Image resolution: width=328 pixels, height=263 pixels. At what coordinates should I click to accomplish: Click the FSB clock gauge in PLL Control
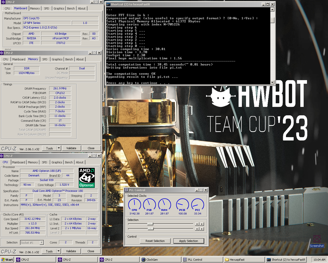coord(149,205)
